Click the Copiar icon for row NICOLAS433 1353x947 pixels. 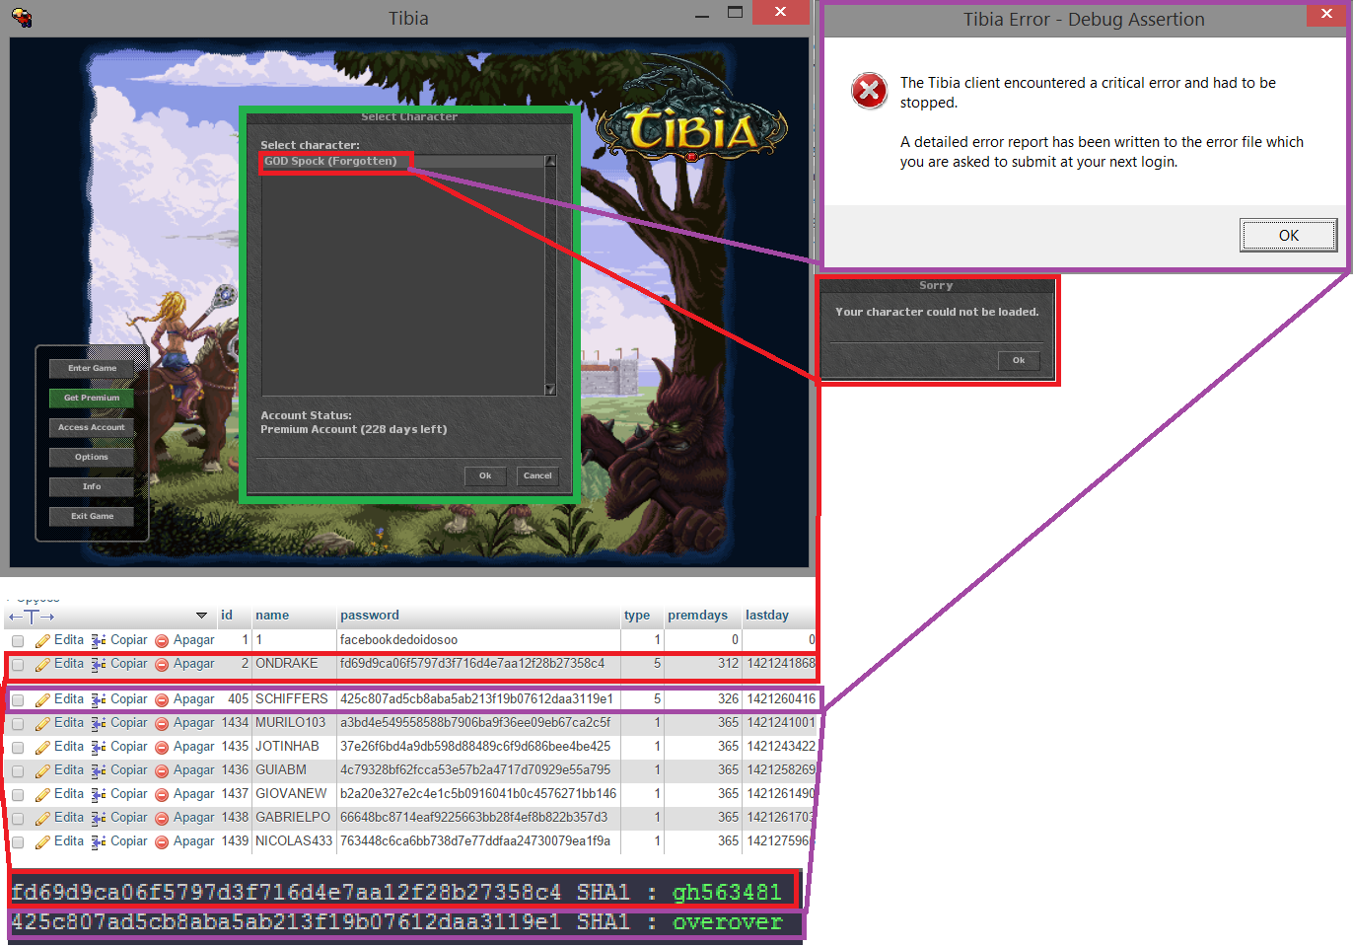click(x=99, y=842)
